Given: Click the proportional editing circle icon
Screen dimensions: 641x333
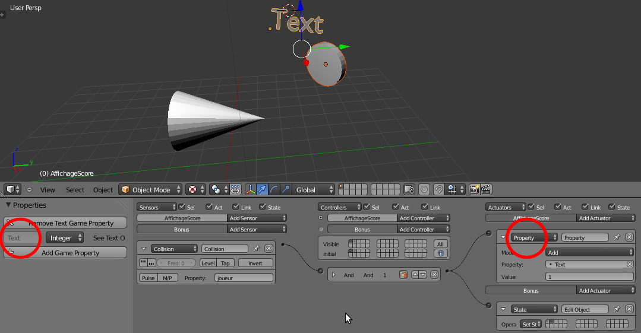Looking at the screenshot, I should (x=424, y=189).
